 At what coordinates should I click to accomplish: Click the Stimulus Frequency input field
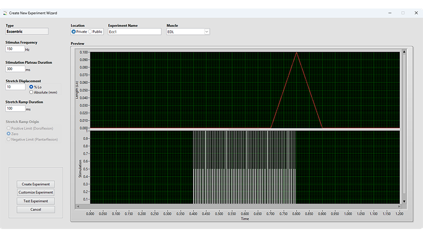point(15,49)
